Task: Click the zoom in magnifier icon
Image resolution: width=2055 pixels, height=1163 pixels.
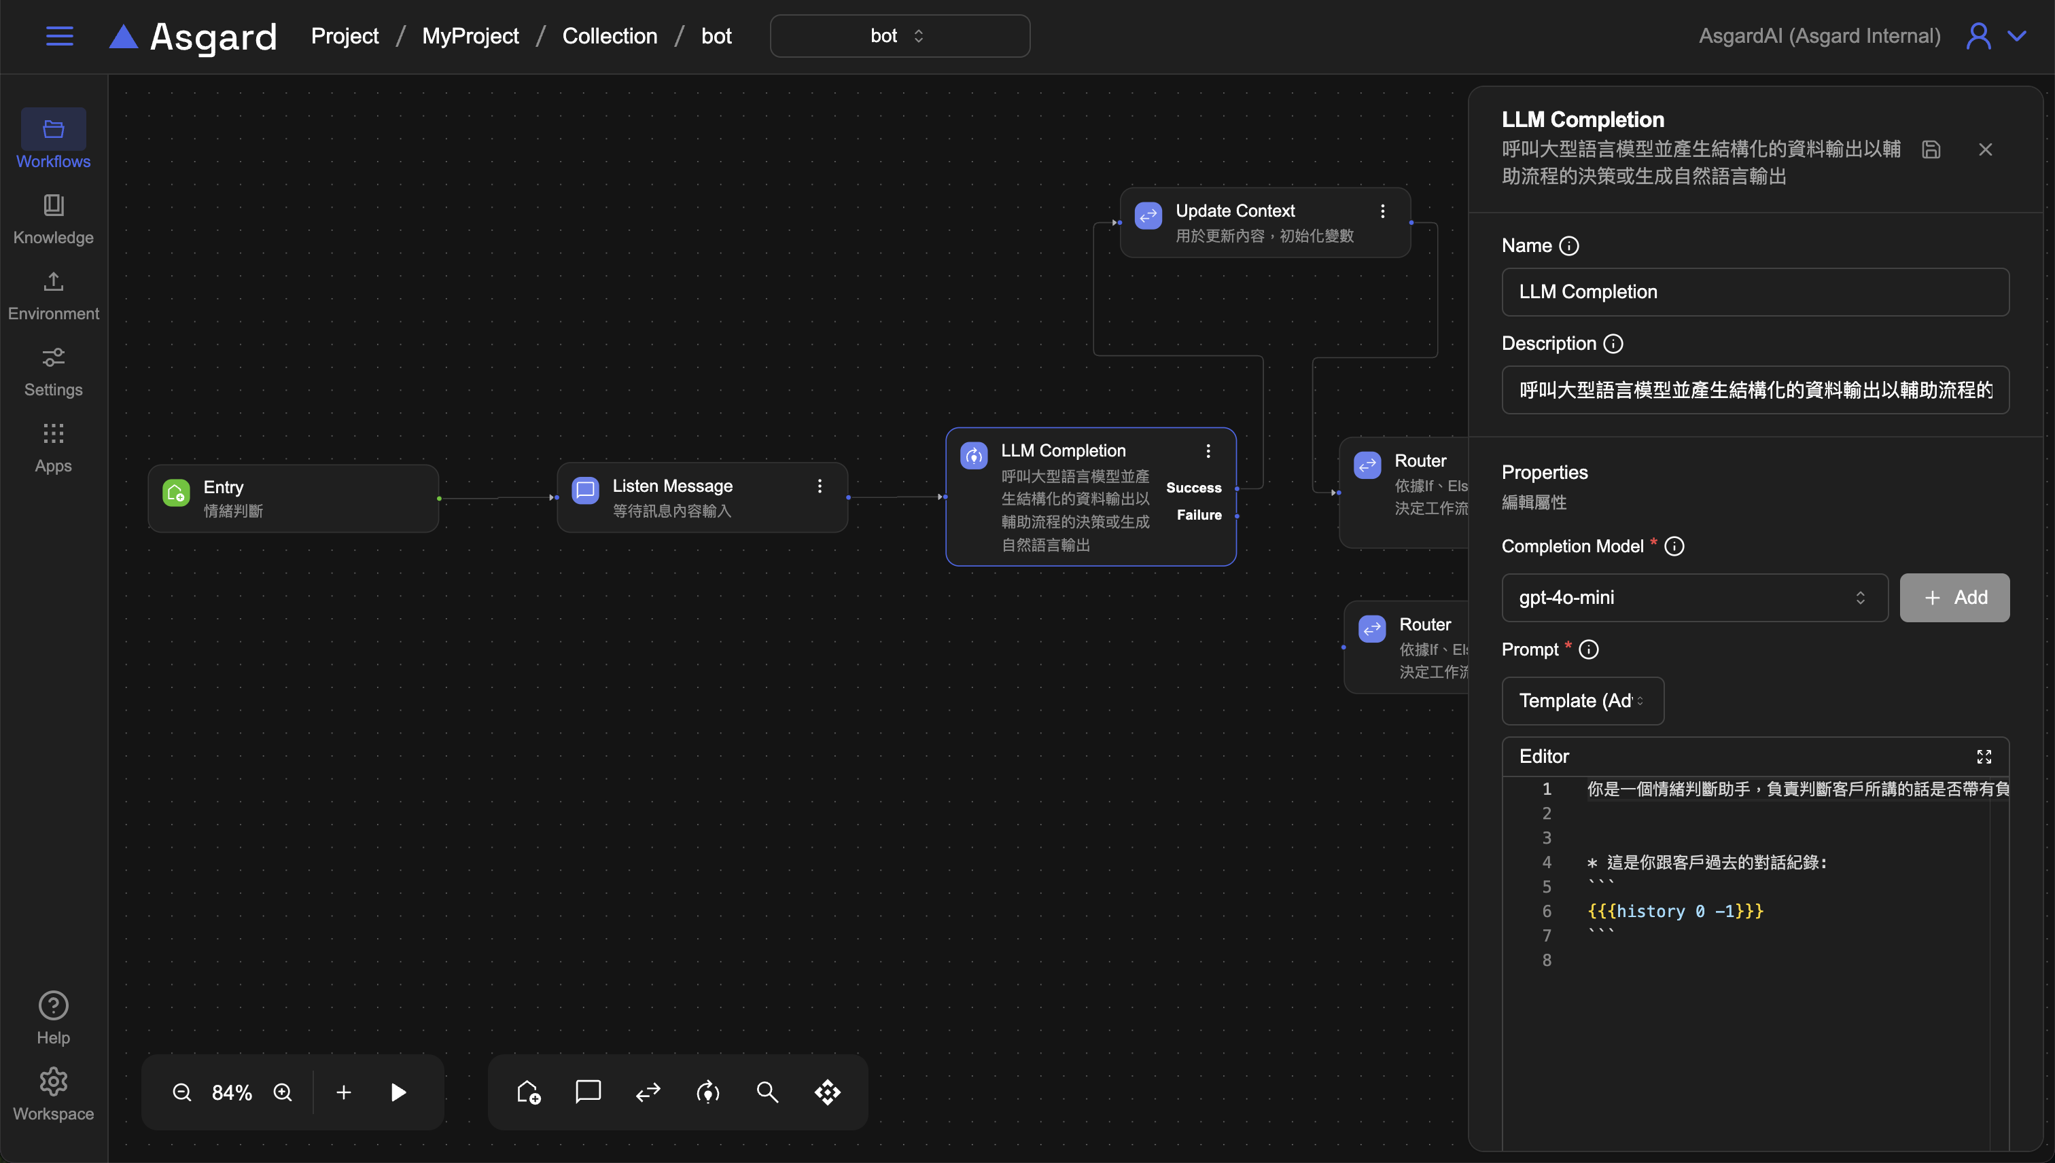Action: point(283,1092)
